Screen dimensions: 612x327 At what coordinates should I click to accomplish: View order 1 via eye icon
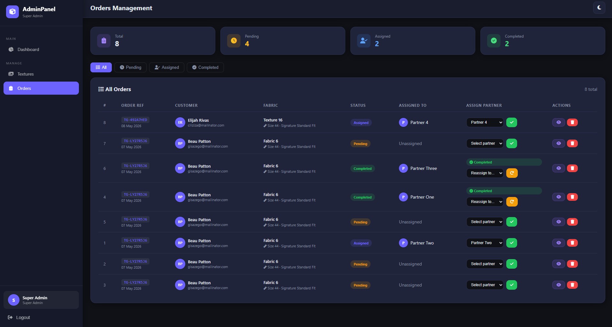(x=559, y=243)
